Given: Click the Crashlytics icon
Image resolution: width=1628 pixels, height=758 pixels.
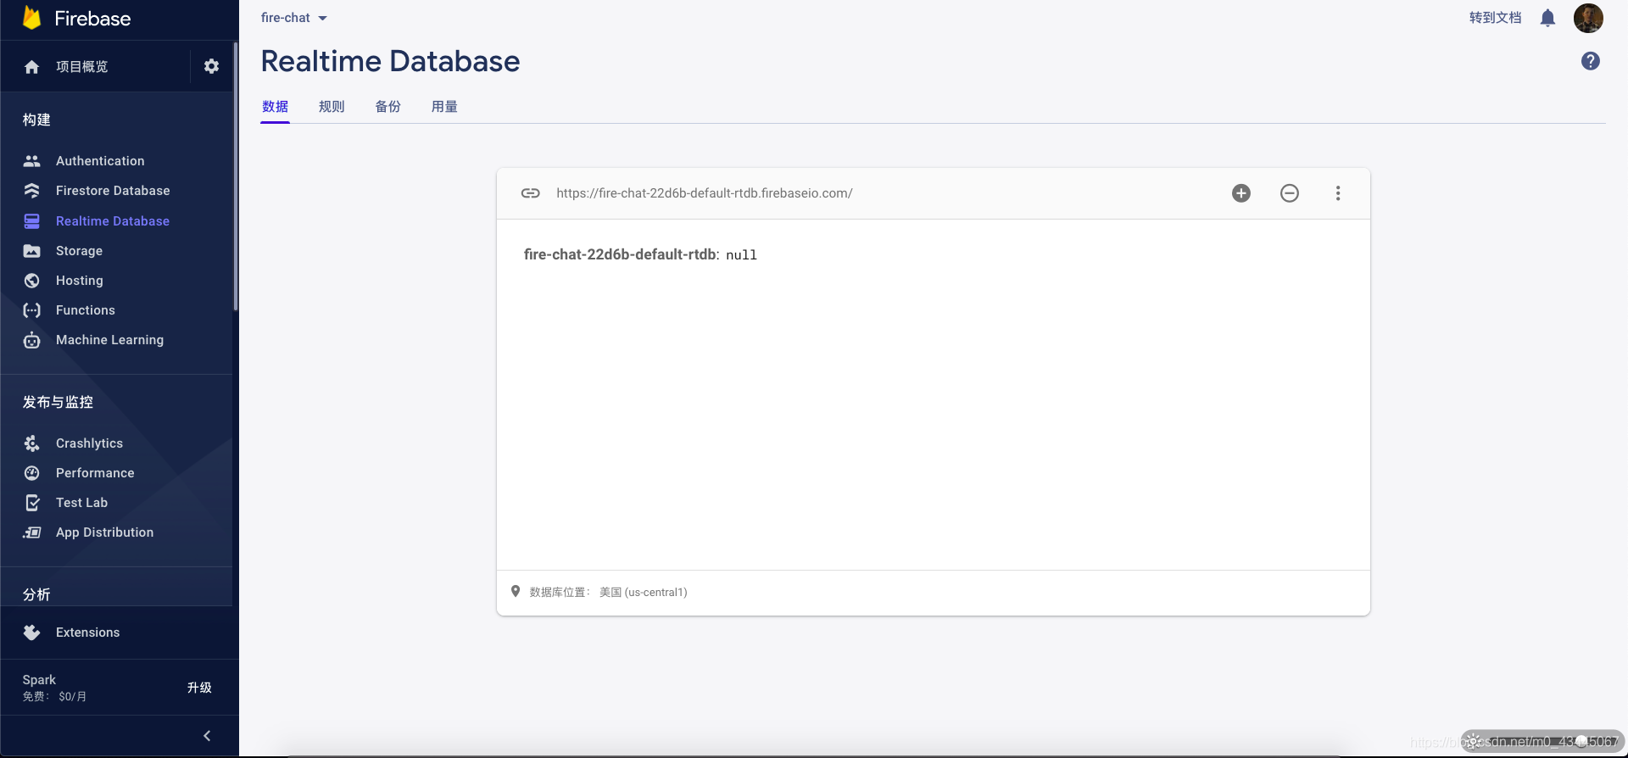Looking at the screenshot, I should (32, 443).
